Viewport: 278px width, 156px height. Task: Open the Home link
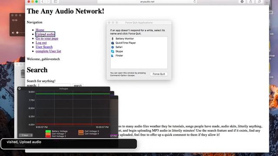(40, 30)
